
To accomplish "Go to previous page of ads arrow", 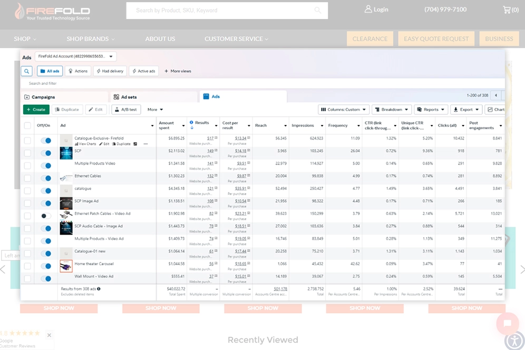I will [496, 95].
